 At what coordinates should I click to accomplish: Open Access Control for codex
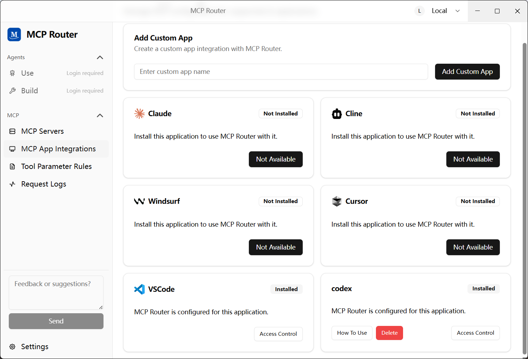point(475,333)
